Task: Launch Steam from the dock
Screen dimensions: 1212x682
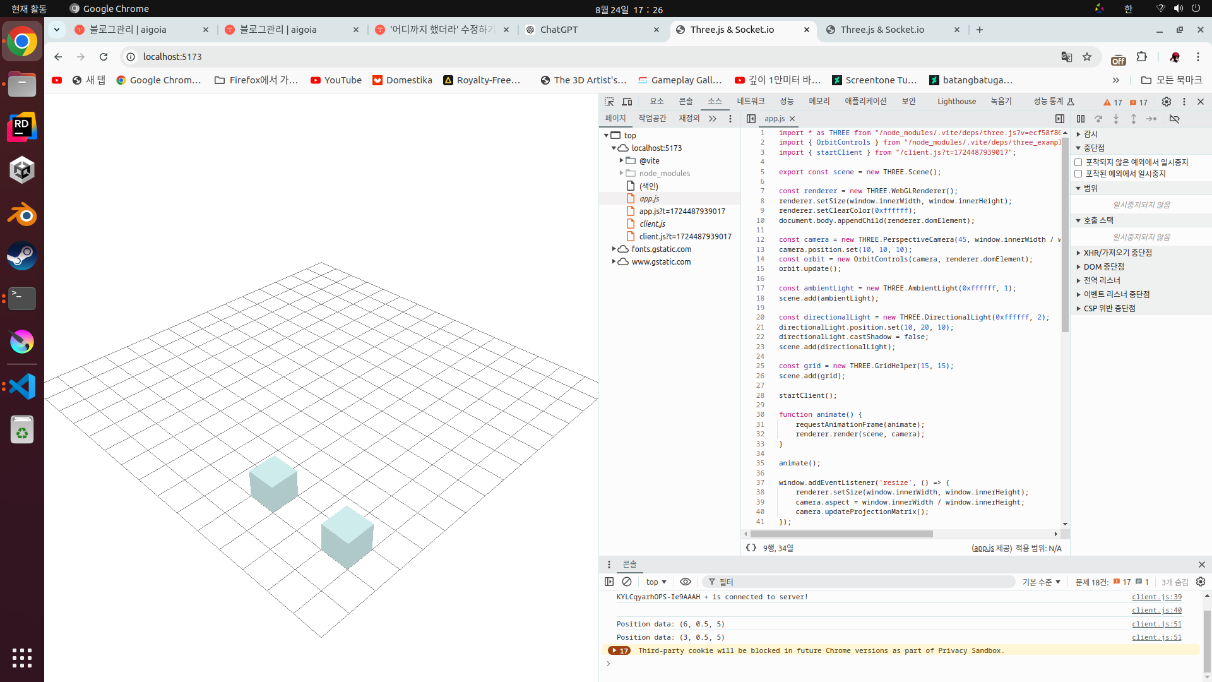Action: pyautogui.click(x=22, y=256)
